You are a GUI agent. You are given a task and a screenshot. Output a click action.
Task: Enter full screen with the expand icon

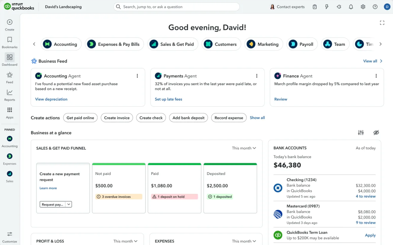click(x=382, y=23)
